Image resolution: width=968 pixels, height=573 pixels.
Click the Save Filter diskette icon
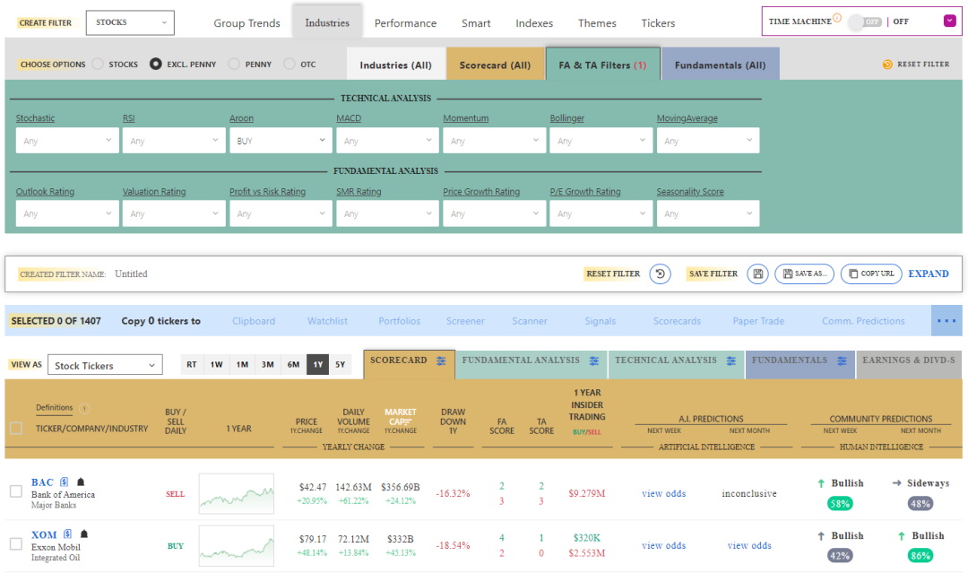757,274
